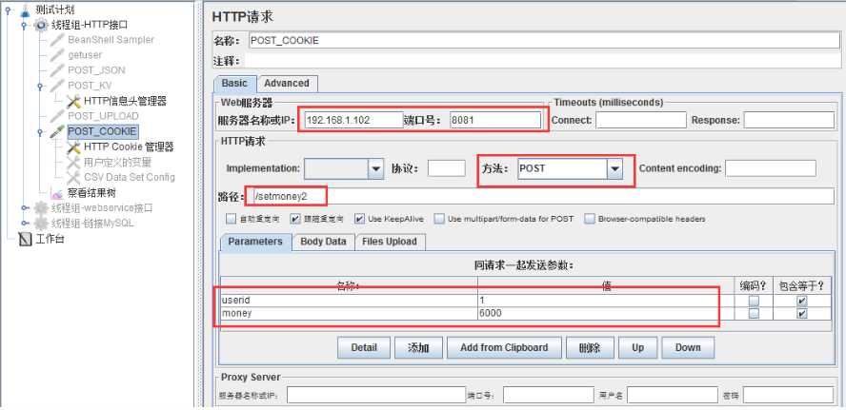Click the BeanShell Sampler pipette icon
Screen dimensions: 846x410
click(57, 40)
